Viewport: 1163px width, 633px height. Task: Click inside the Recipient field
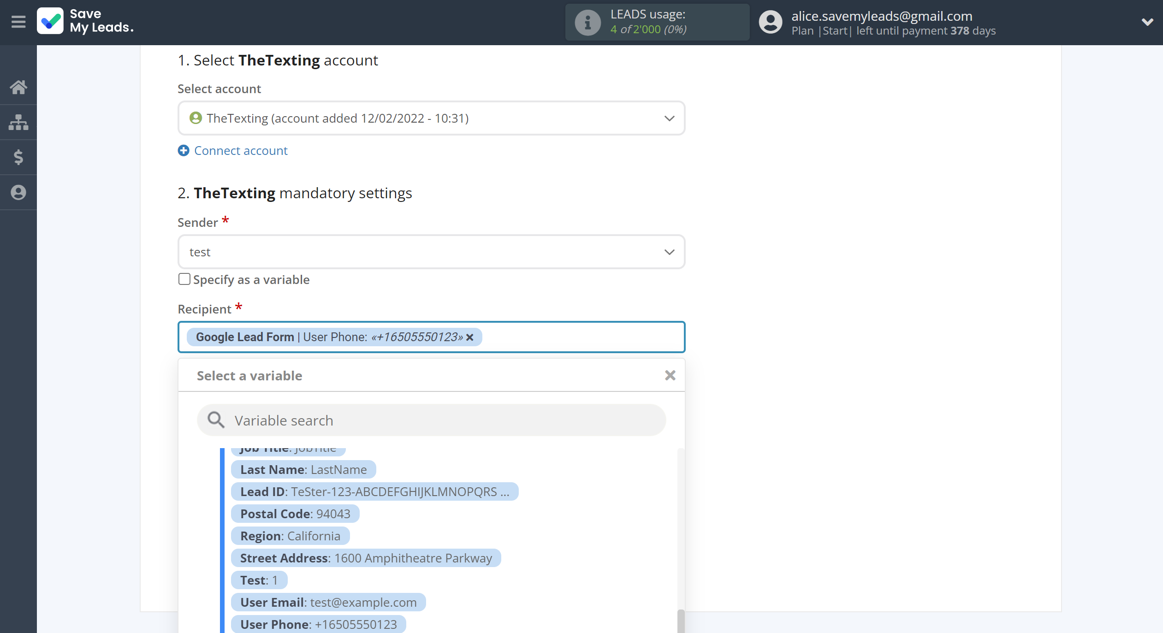click(x=431, y=337)
